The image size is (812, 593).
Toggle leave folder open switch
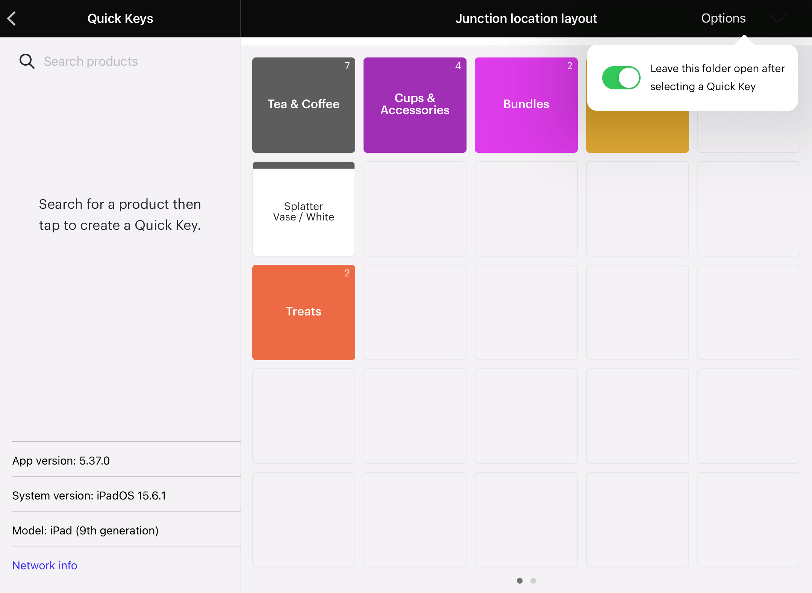click(x=621, y=78)
